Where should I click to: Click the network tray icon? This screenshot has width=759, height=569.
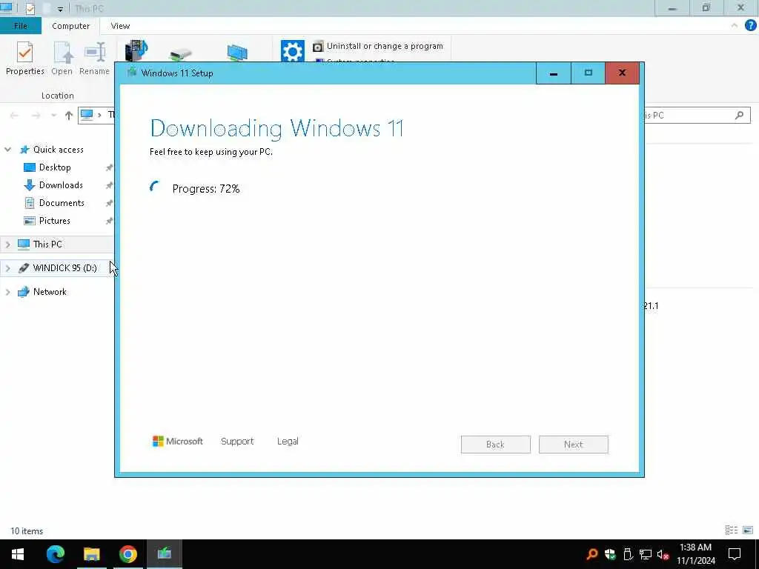click(x=646, y=554)
